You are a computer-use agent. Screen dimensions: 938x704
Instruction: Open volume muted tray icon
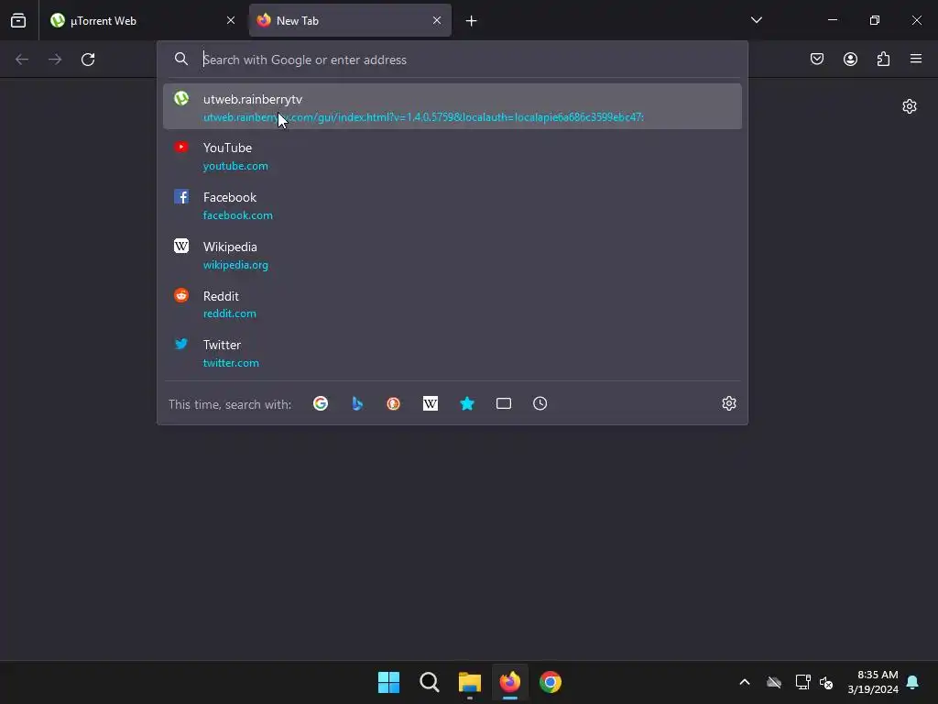(826, 682)
